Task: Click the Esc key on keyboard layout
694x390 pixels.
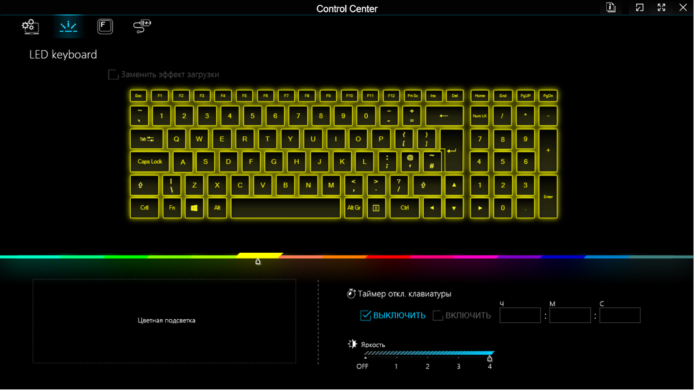Action: [x=139, y=96]
